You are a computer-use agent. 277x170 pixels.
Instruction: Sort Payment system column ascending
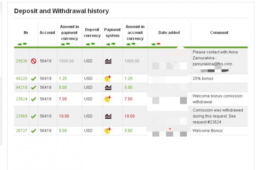[x=108, y=44]
